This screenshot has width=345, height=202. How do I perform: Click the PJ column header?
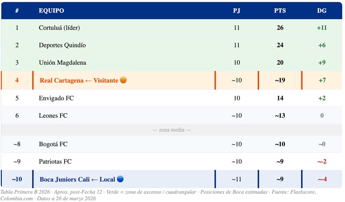pyautogui.click(x=237, y=11)
